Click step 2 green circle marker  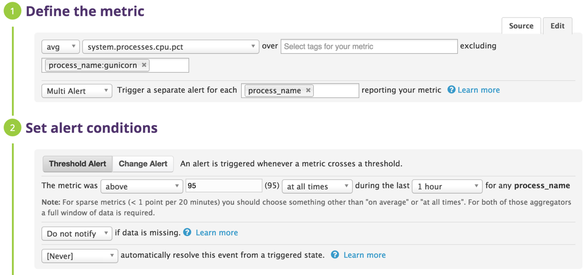point(12,128)
